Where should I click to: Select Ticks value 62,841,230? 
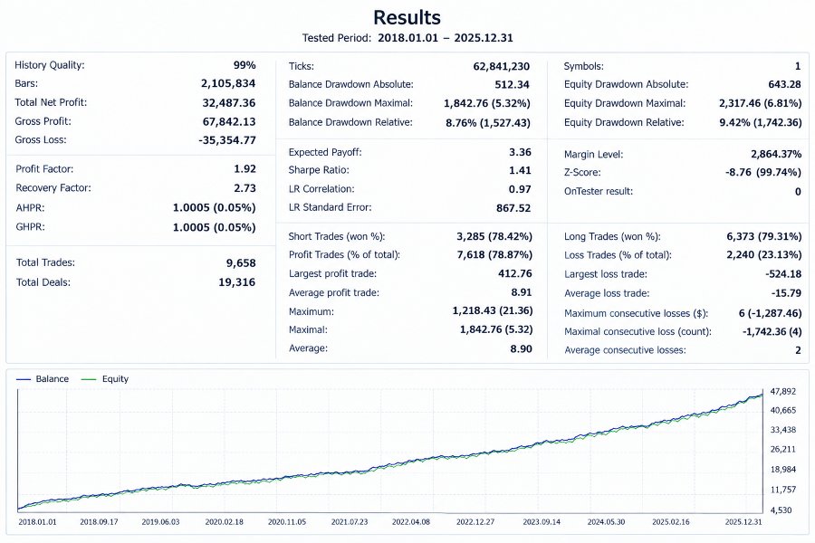click(x=502, y=66)
